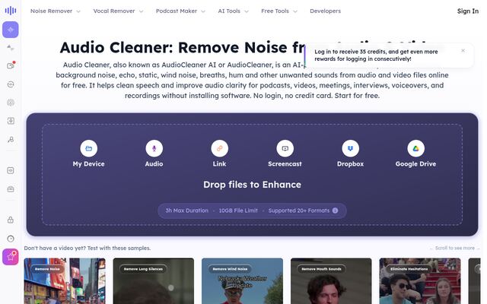Upload from My Device folder icon
487x304 pixels.
[x=88, y=149]
